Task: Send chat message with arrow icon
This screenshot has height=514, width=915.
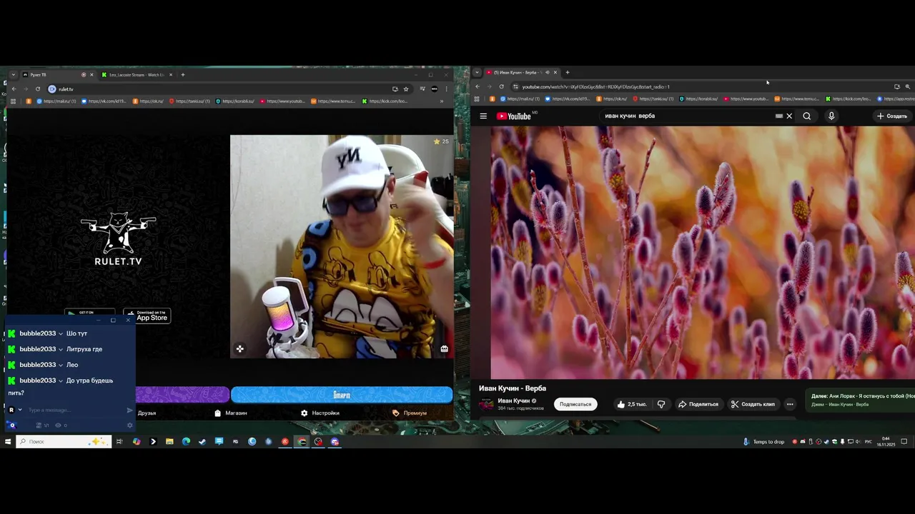Action: [x=129, y=410]
